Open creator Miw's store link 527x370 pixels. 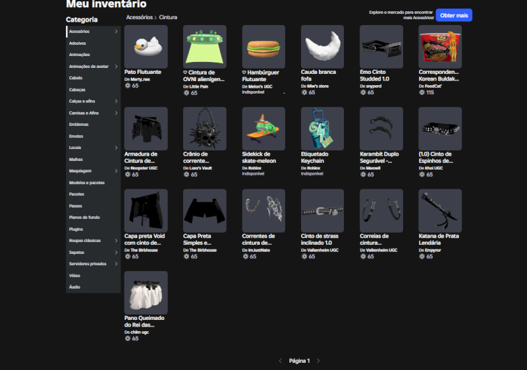[x=318, y=86]
